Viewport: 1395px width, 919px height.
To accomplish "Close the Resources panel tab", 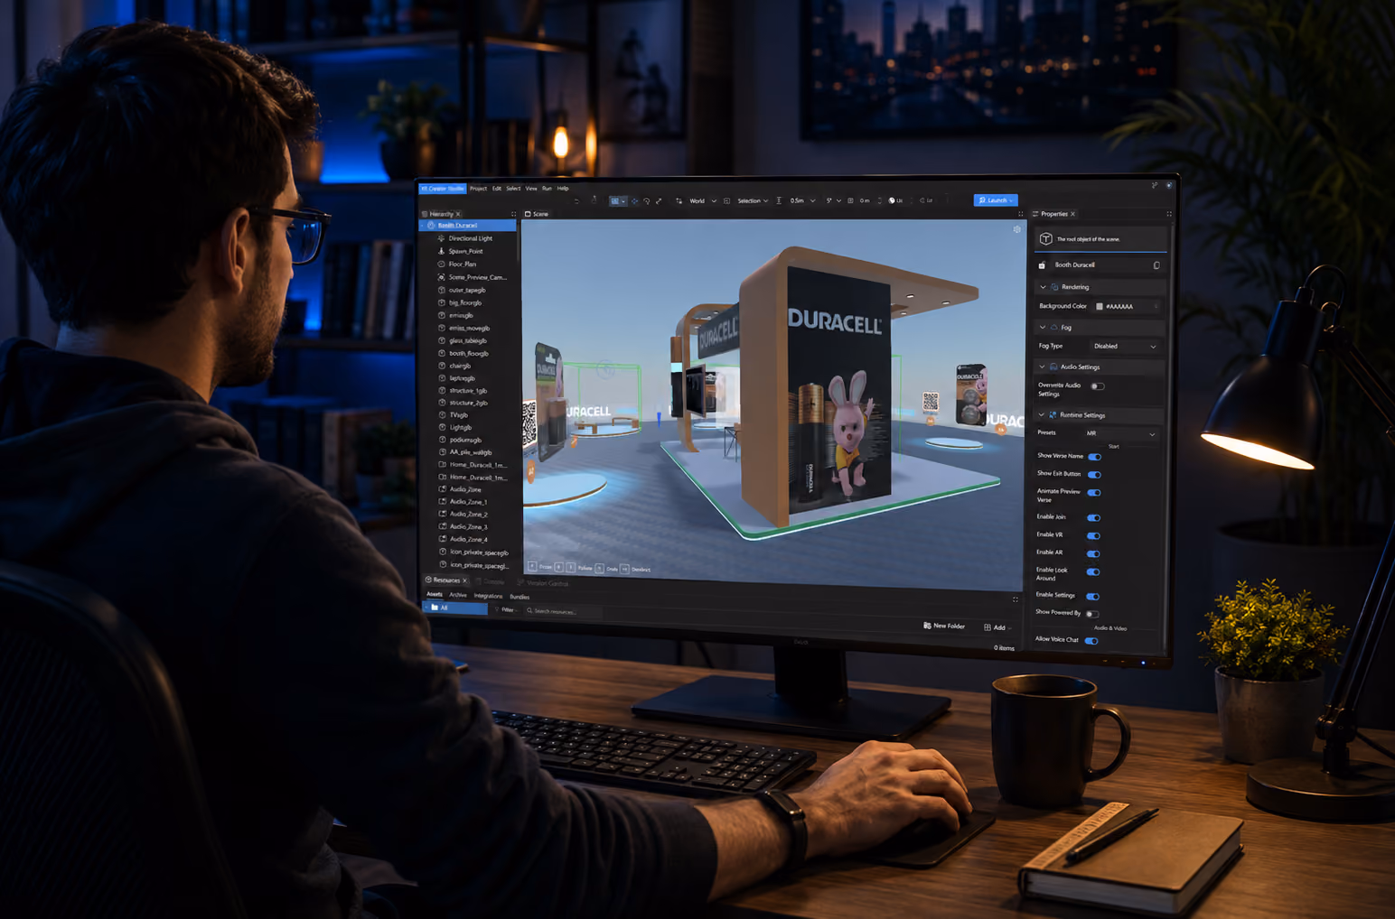I will [x=464, y=580].
